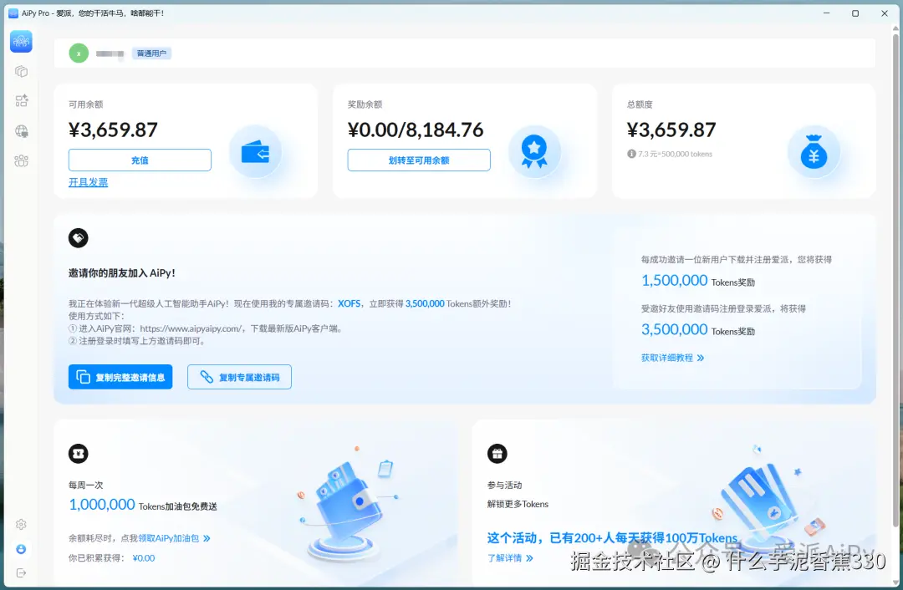
Task: Open the community people icon in sidebar
Action: point(21,161)
